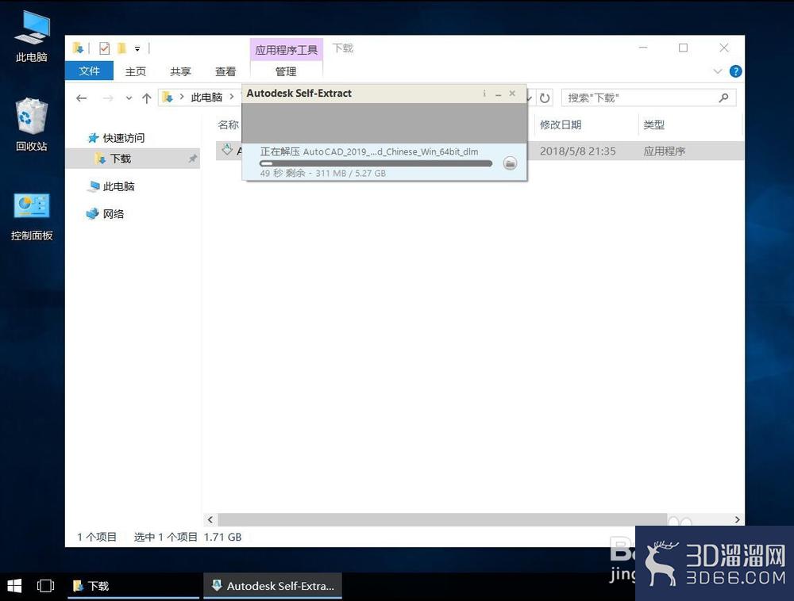This screenshot has height=601, width=794.
Task: Sort by the 类型 Type column header
Action: [653, 124]
